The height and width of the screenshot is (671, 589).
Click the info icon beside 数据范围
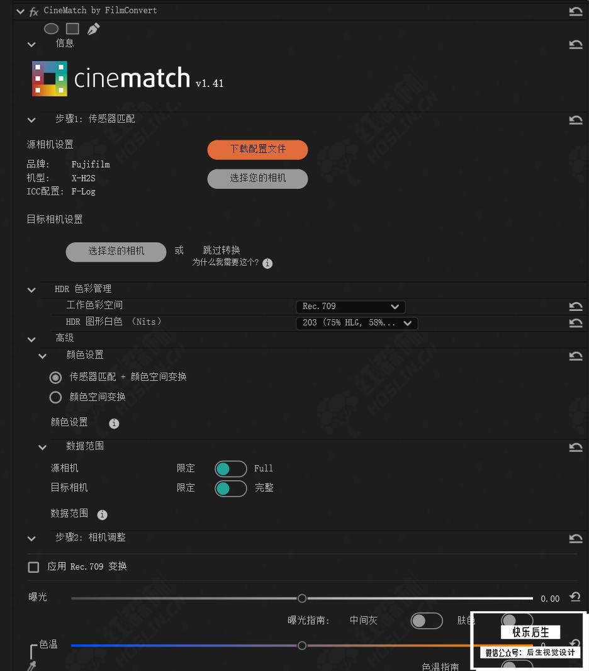(102, 514)
